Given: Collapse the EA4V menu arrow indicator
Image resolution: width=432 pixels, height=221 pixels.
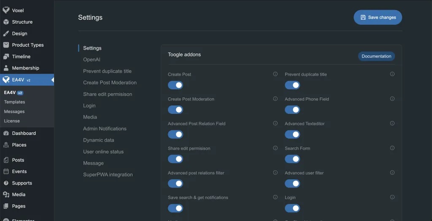Looking at the screenshot, I should click(x=51, y=80).
